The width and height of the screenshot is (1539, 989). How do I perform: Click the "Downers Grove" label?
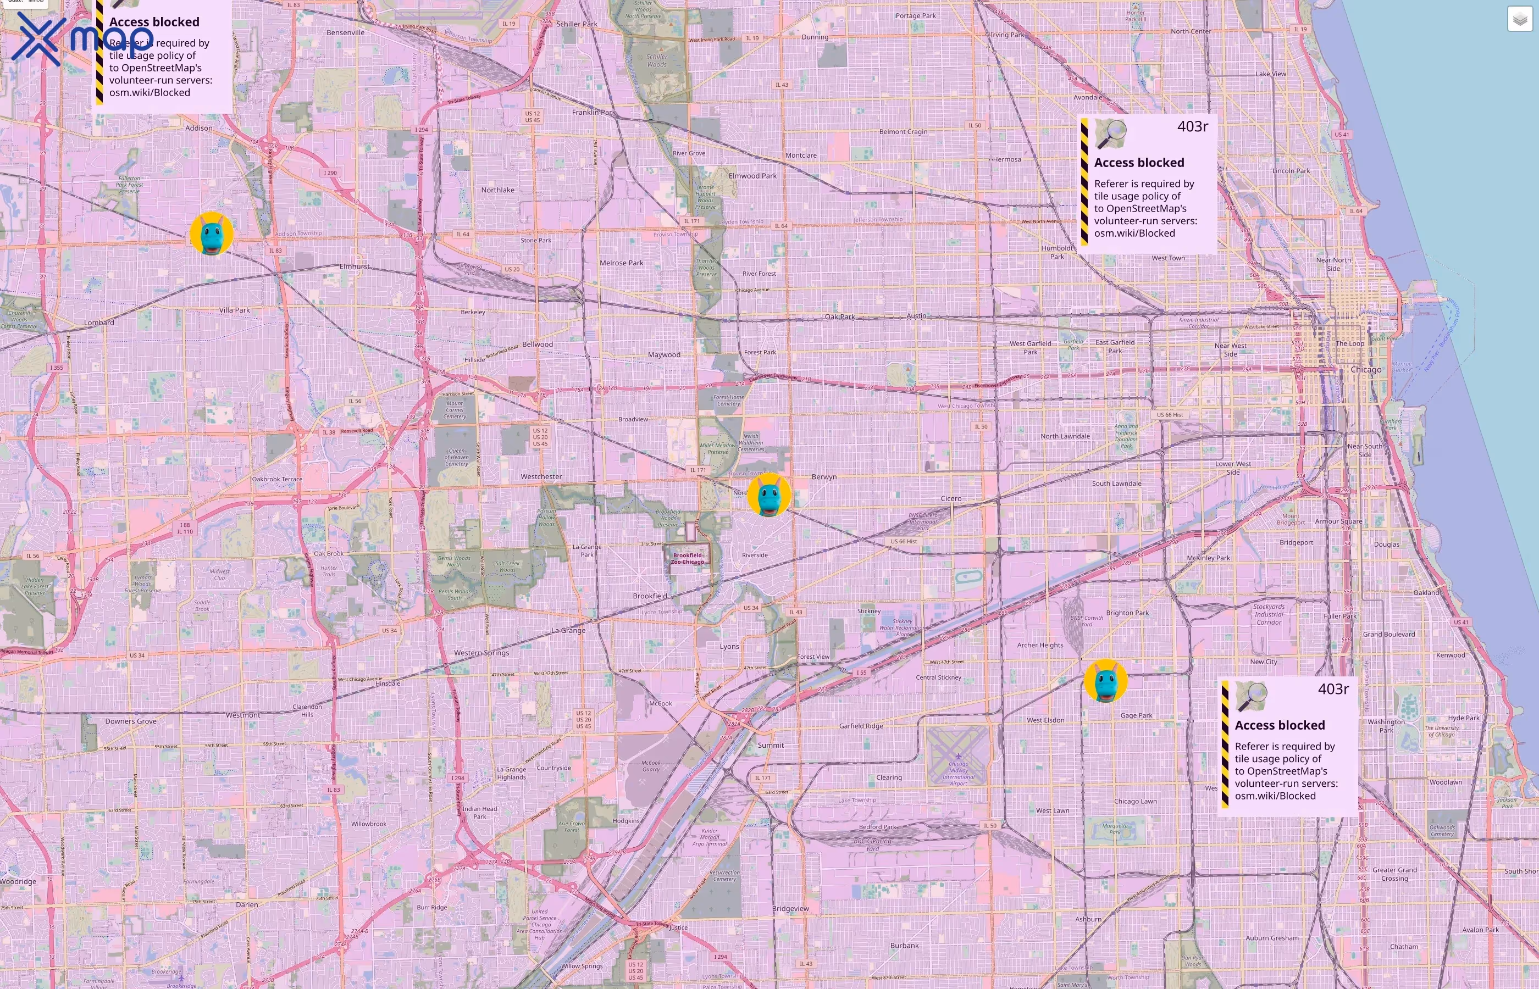pos(131,721)
